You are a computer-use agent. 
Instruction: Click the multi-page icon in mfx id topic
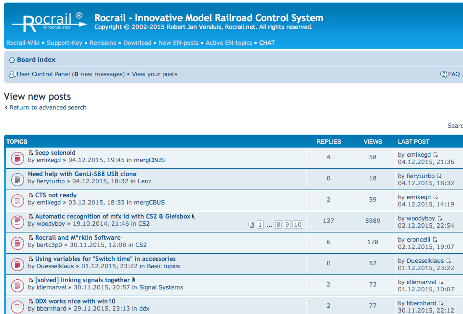point(251,225)
